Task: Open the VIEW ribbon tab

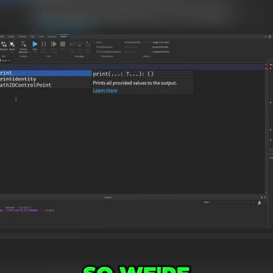Action: (x=41, y=36)
